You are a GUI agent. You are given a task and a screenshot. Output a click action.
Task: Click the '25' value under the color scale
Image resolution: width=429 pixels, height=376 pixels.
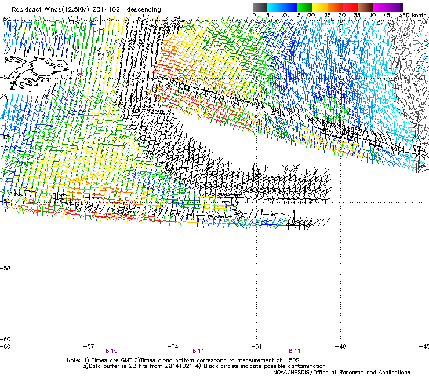[328, 16]
